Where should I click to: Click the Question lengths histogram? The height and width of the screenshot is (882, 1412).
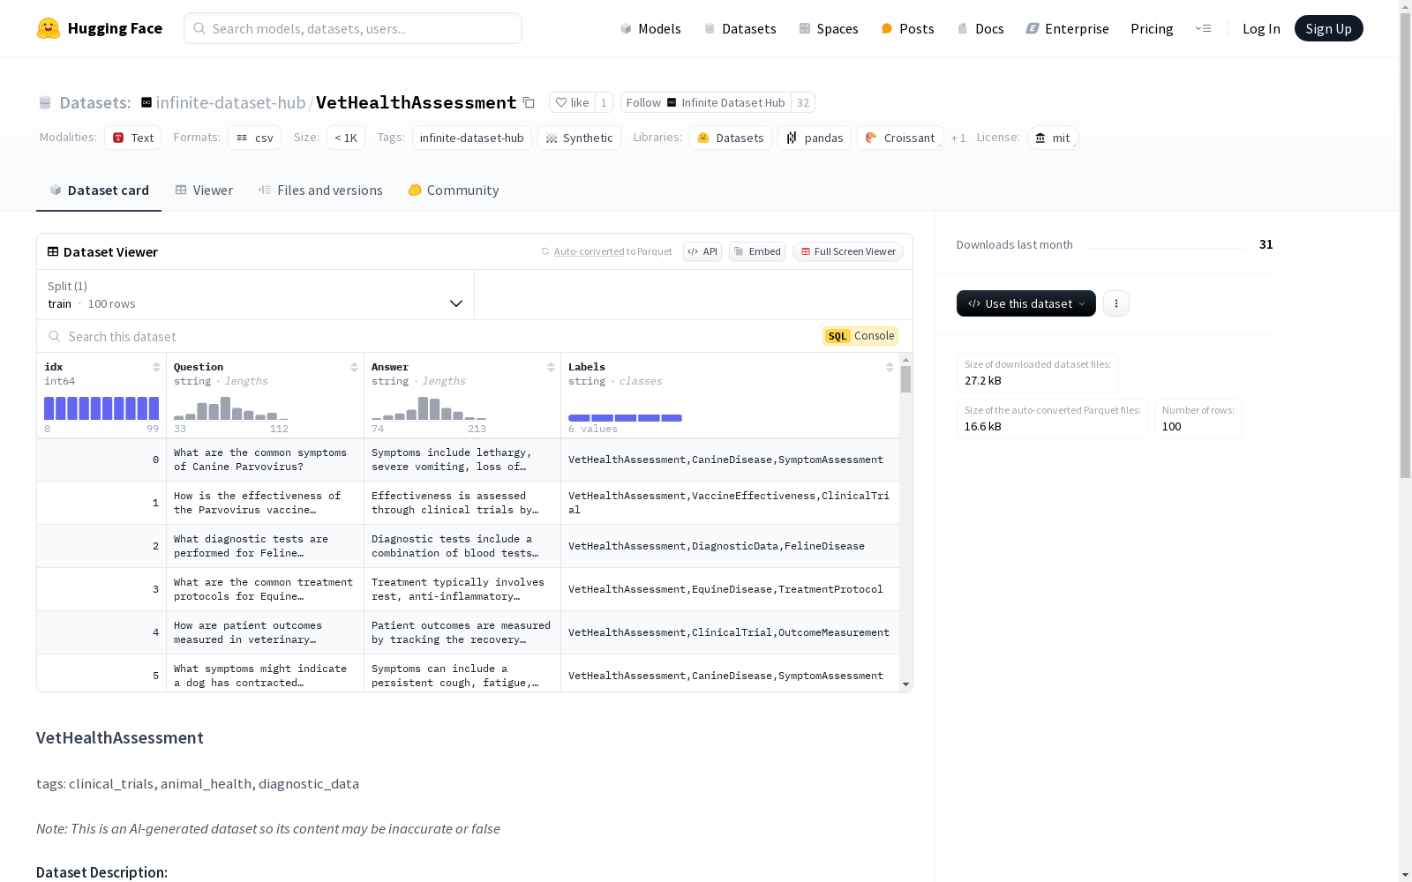coord(231,408)
